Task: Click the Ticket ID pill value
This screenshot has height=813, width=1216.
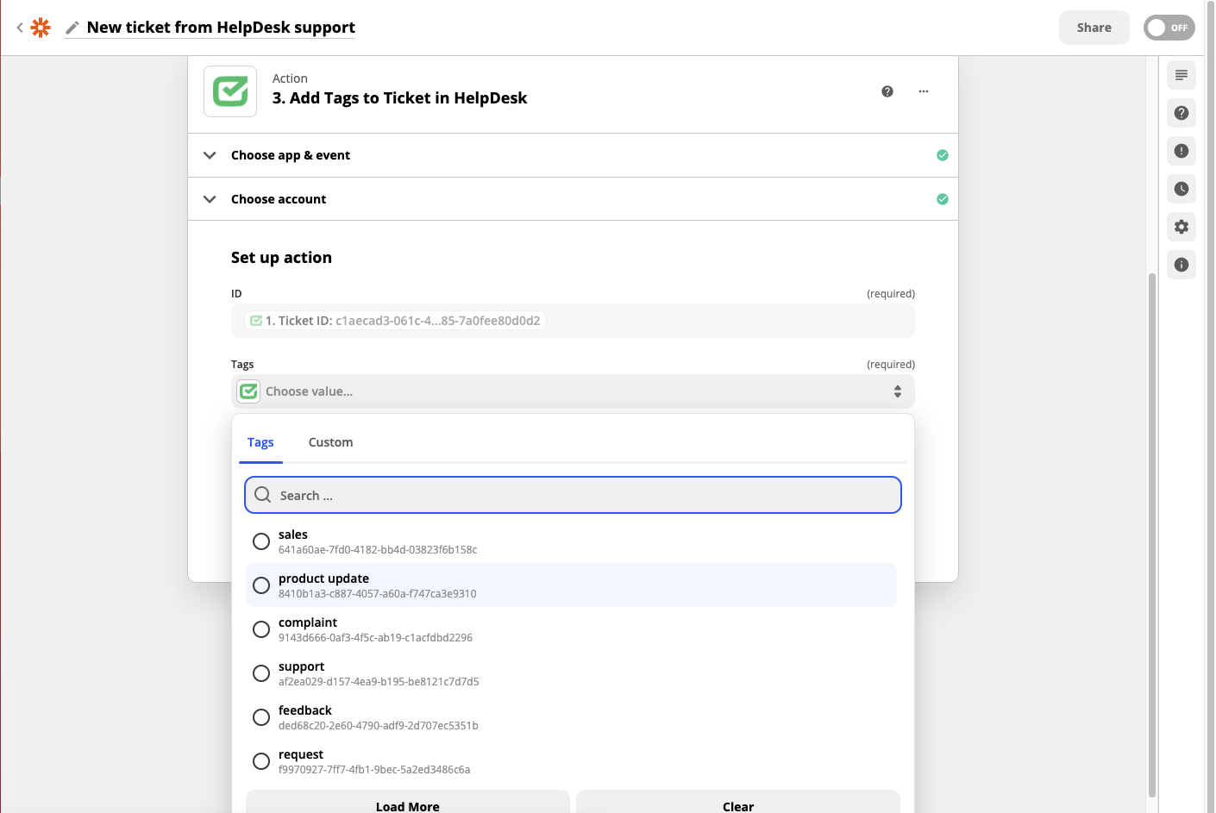Action: 395,321
